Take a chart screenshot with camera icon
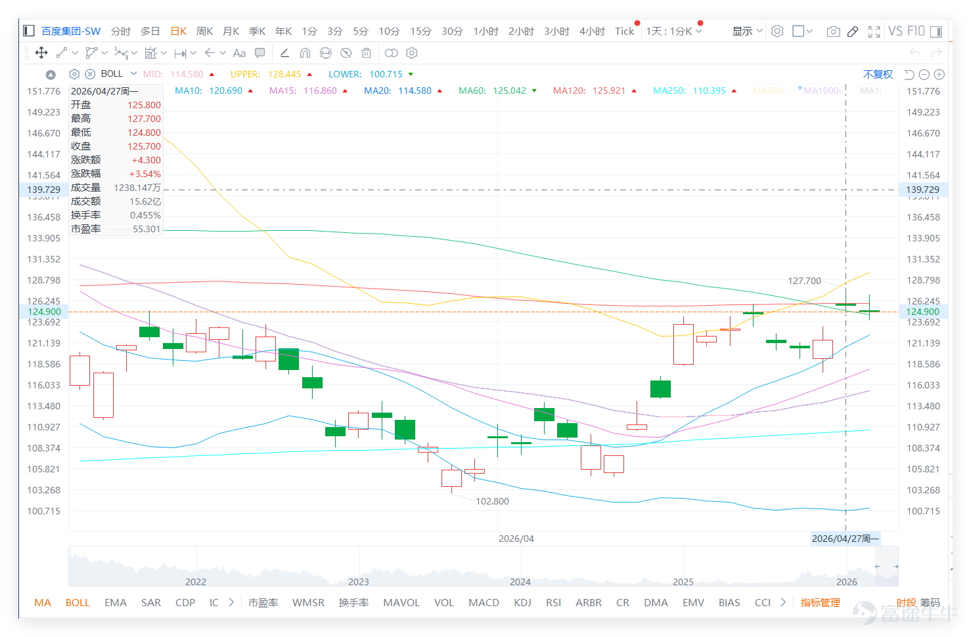971x637 pixels. point(833,31)
